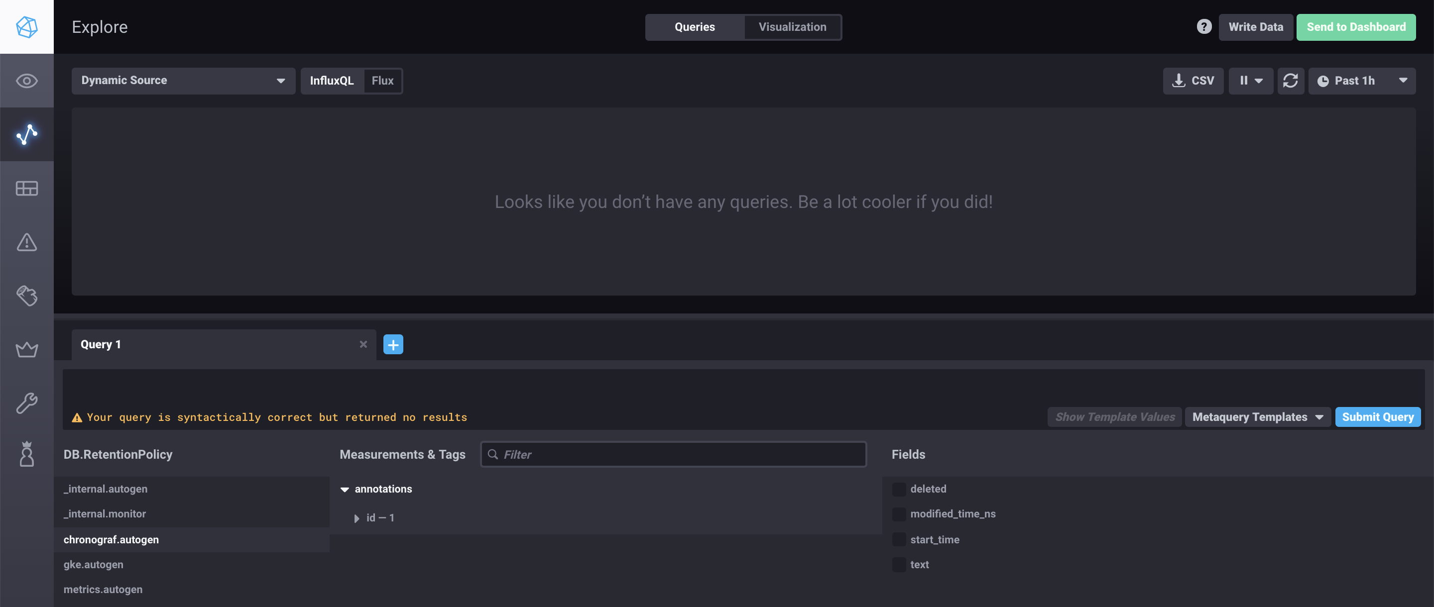Viewport: 1434px width, 607px height.
Task: Open the Alerting triangle icon in sidebar
Action: 27,242
